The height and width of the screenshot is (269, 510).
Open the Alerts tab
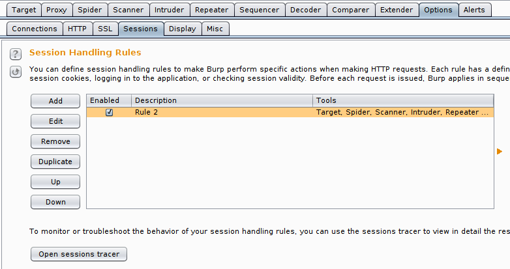475,10
